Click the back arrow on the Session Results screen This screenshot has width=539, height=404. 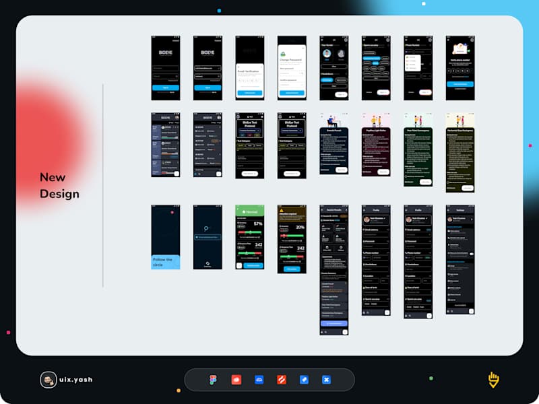322,209
